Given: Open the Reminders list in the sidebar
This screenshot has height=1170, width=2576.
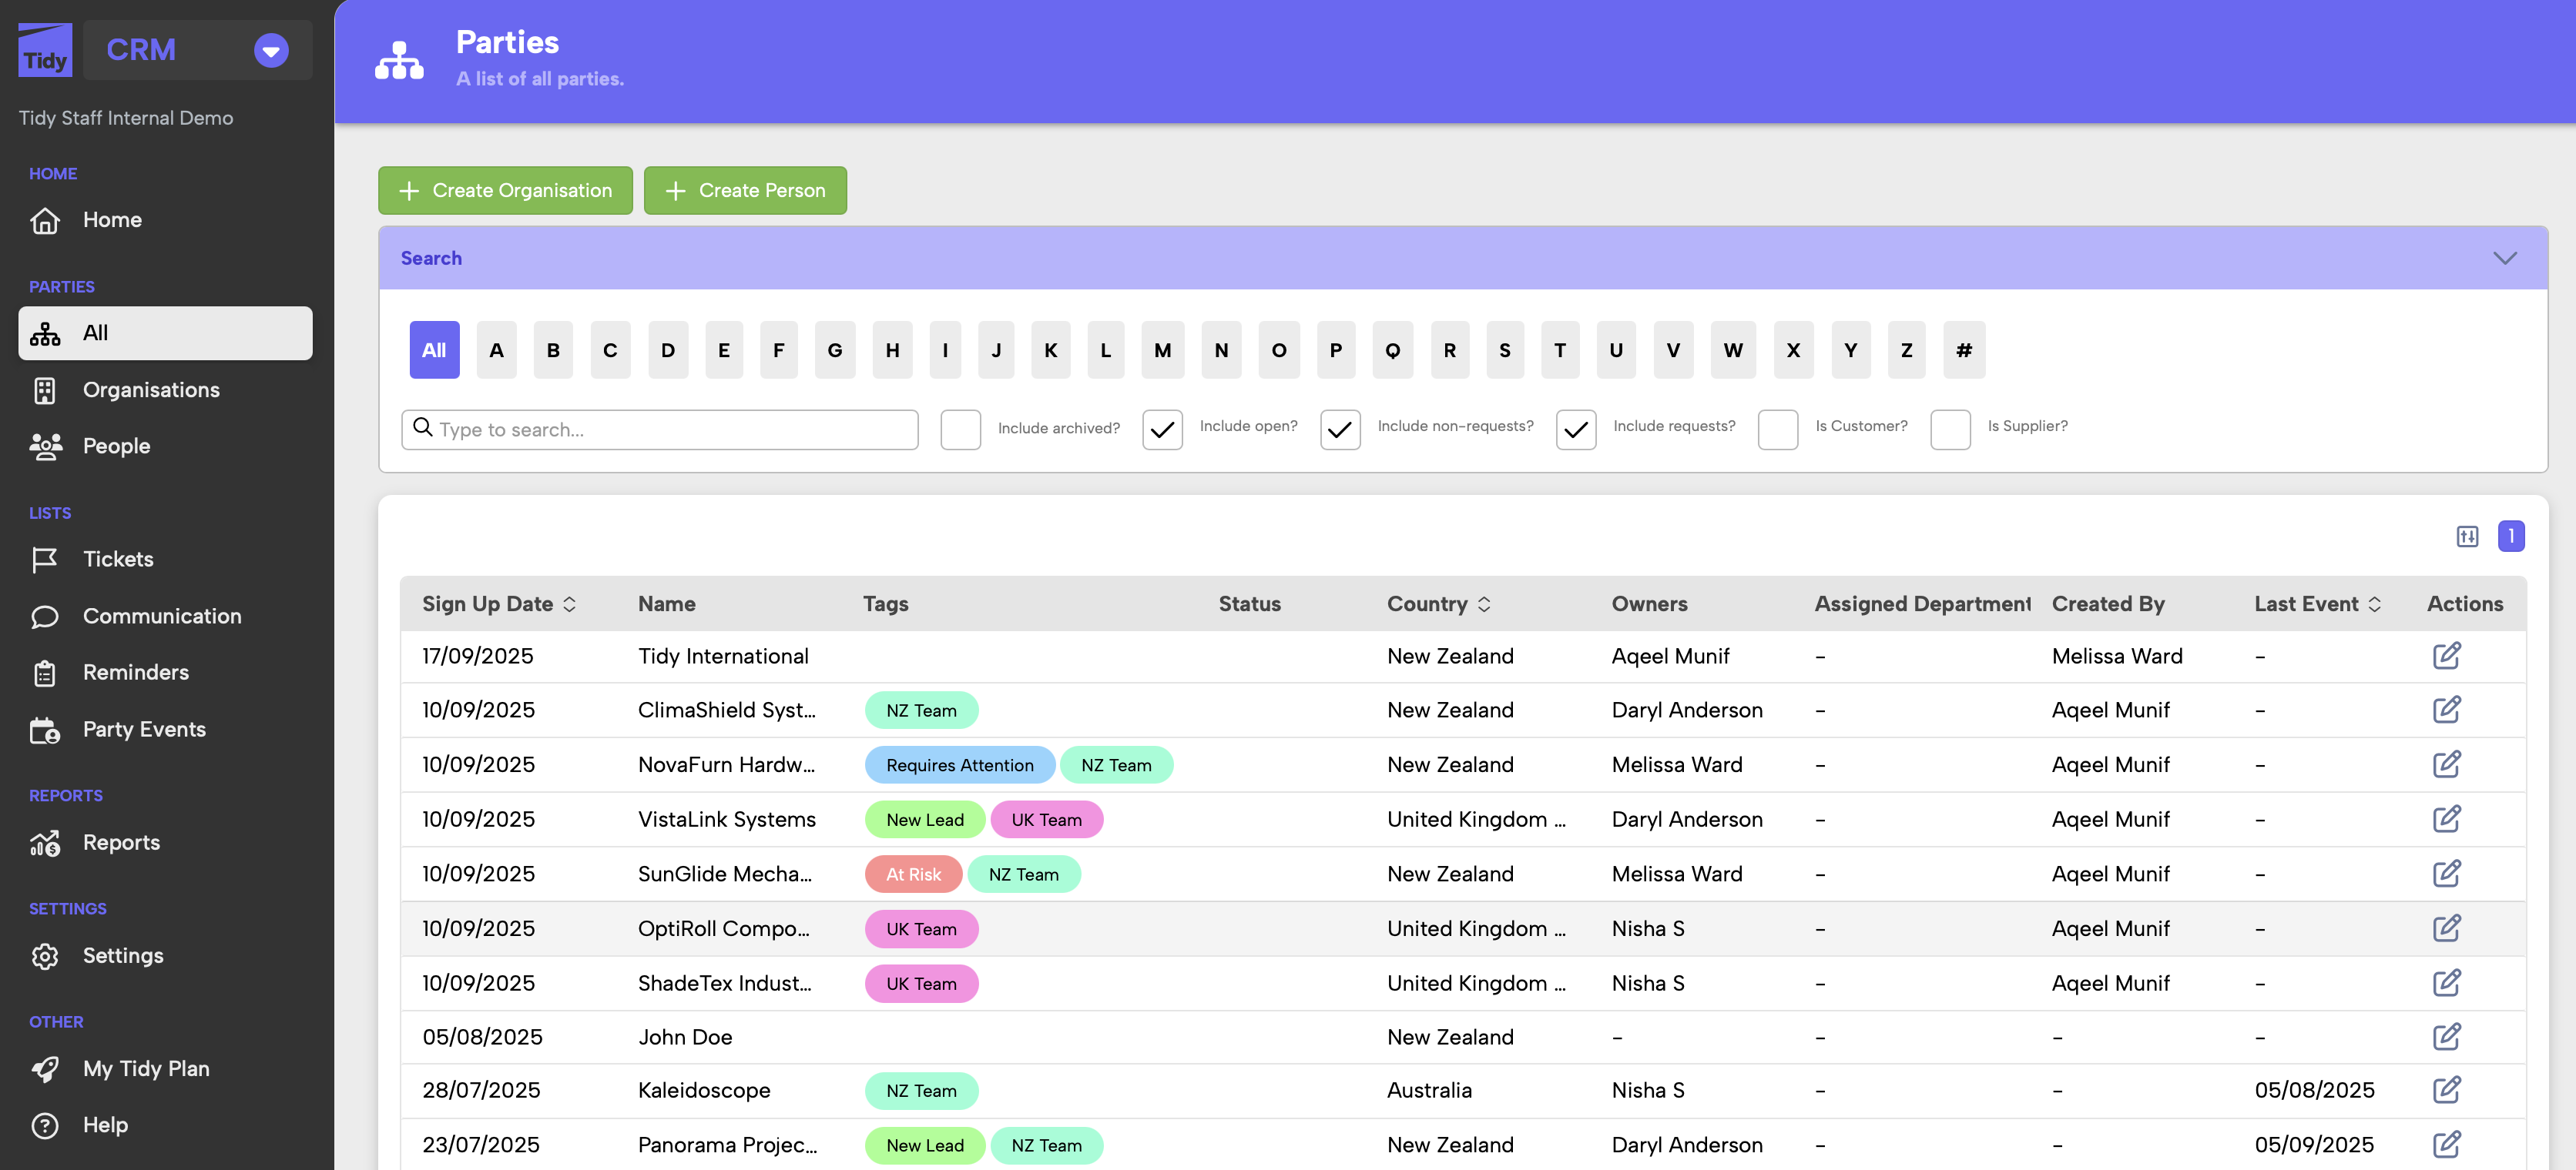Looking at the screenshot, I should click(135, 673).
